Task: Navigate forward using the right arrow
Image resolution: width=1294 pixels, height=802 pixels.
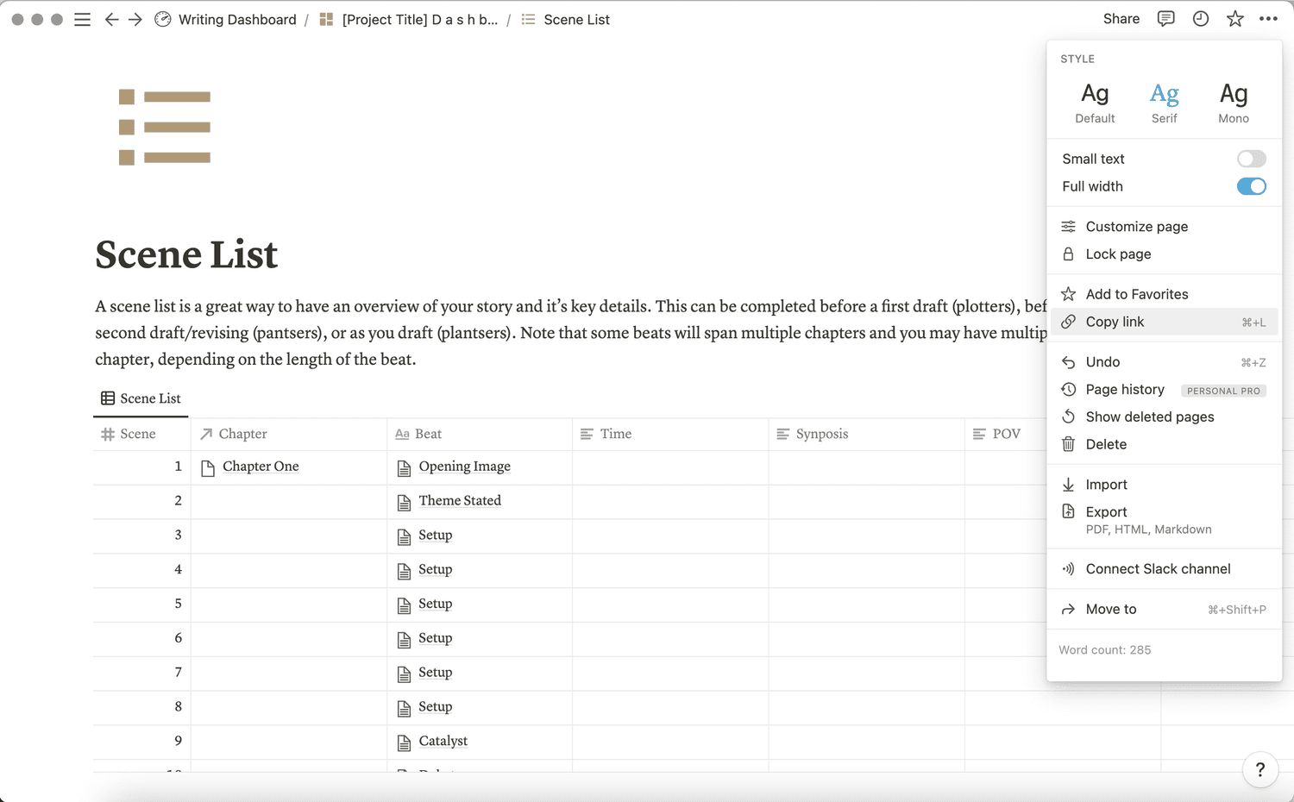Action: point(135,19)
